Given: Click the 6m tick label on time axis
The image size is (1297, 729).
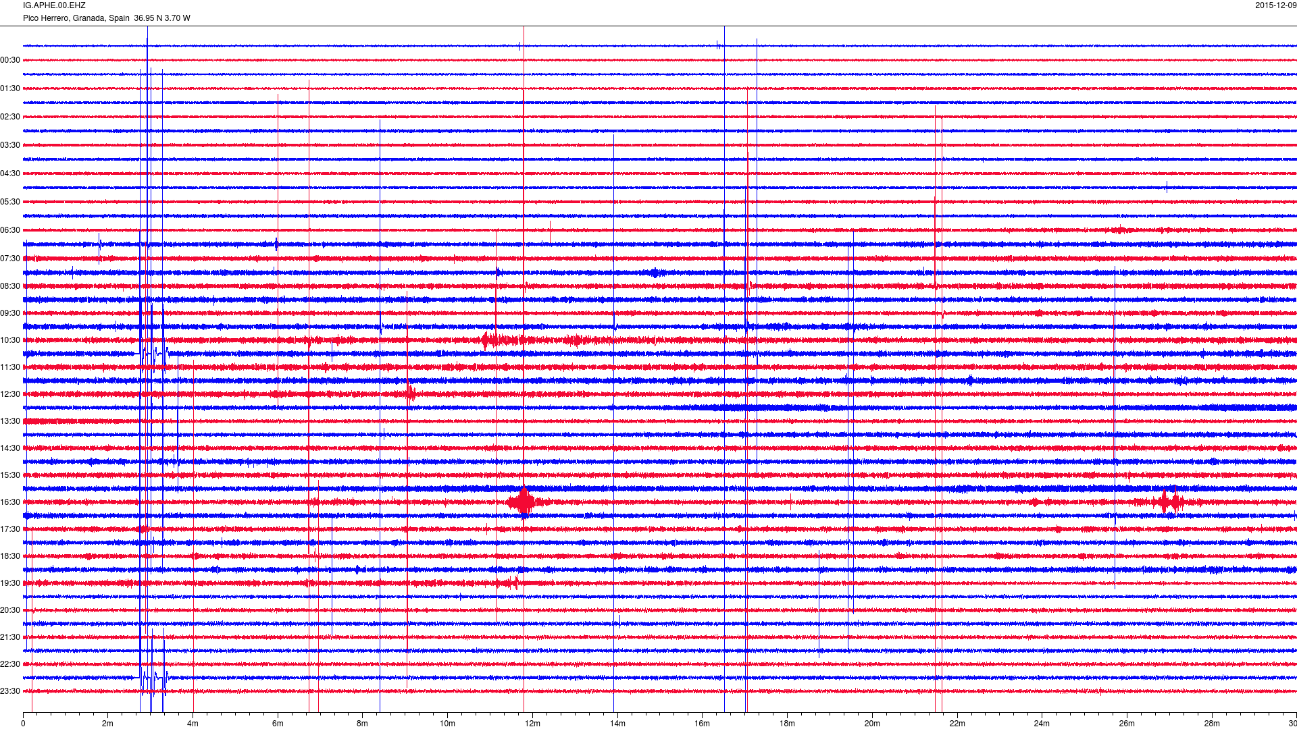Looking at the screenshot, I should point(278,724).
